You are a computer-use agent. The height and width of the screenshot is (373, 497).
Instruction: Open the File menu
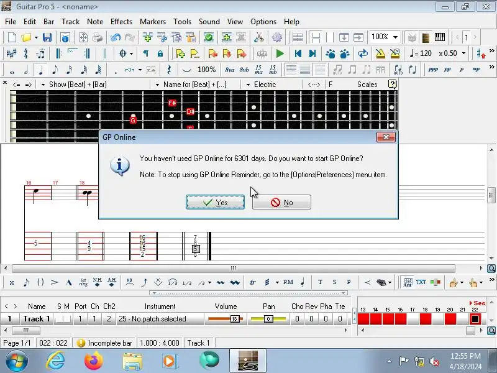pos(11,22)
